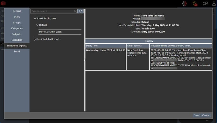Open the user profile icon

[x=214, y=3]
